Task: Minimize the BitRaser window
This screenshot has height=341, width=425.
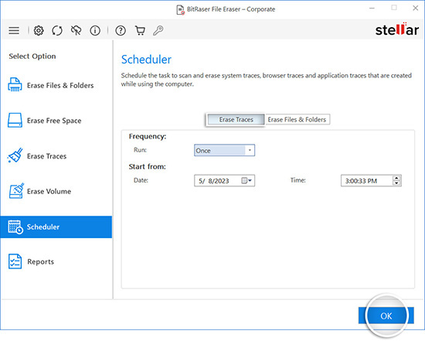Action: (372, 9)
